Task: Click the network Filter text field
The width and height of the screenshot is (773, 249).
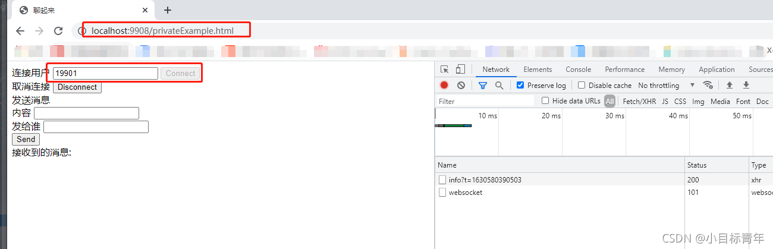Action: click(x=485, y=102)
